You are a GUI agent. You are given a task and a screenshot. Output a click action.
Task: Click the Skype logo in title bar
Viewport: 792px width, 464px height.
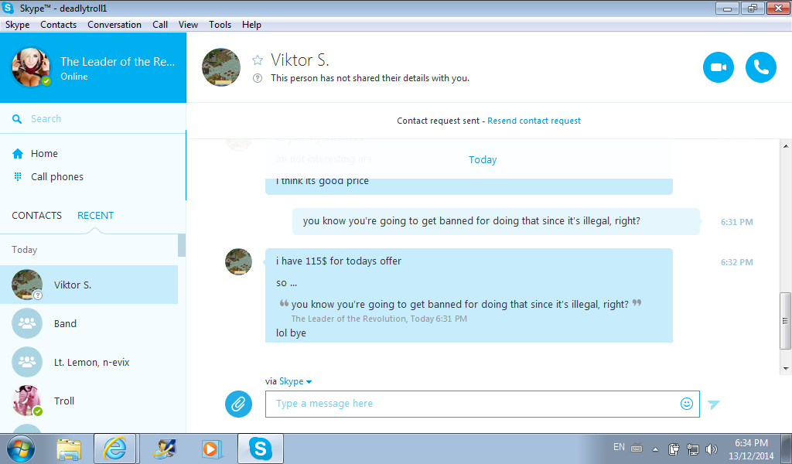pos(8,8)
